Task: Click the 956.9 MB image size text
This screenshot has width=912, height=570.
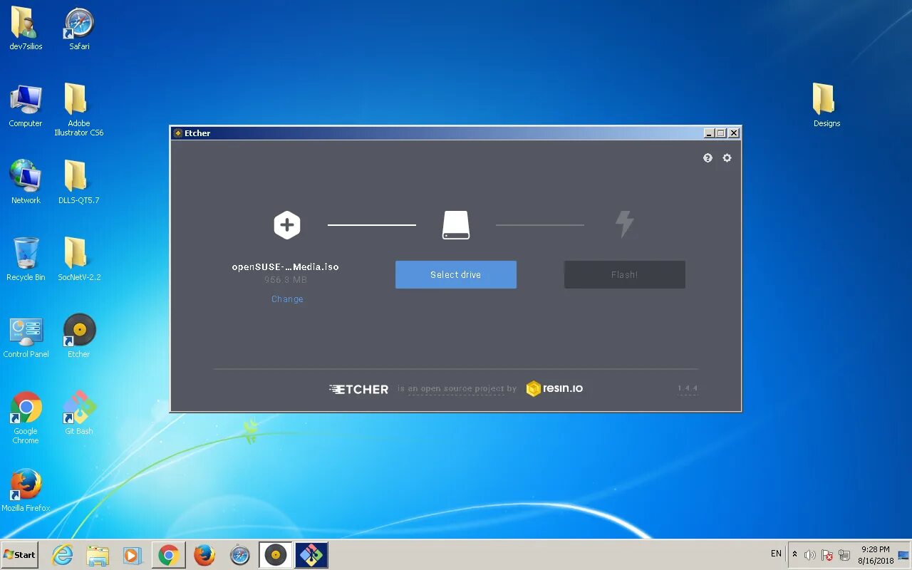Action: coord(286,280)
